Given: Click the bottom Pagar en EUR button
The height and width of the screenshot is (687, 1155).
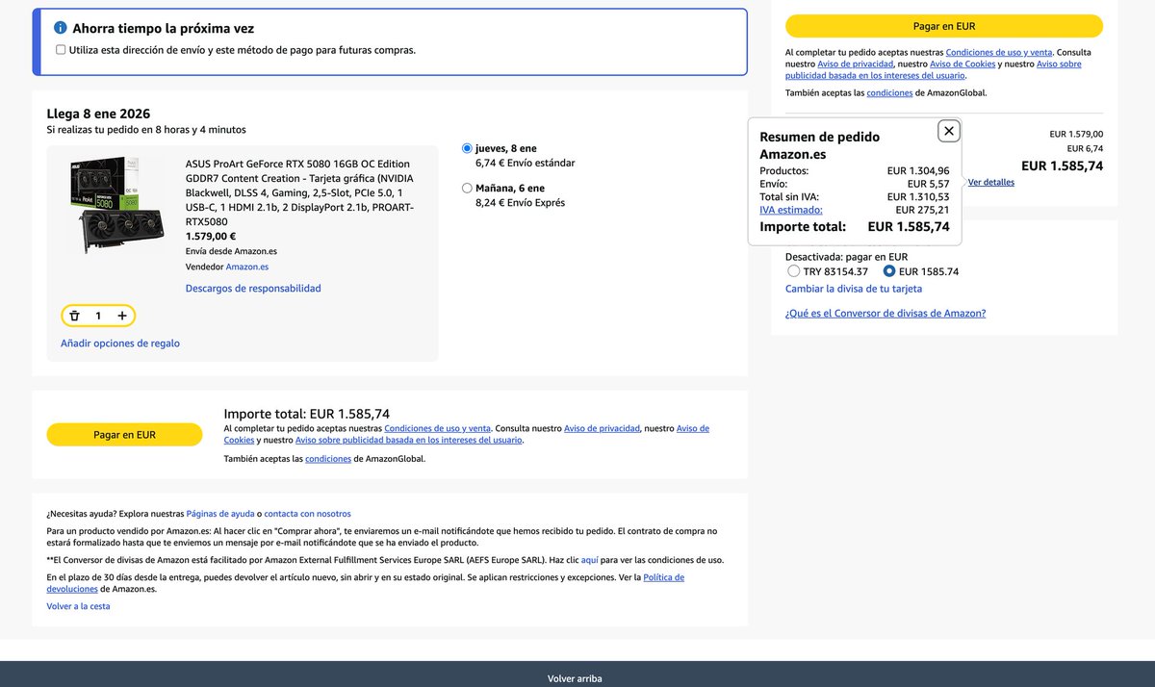Looking at the screenshot, I should 124,435.
